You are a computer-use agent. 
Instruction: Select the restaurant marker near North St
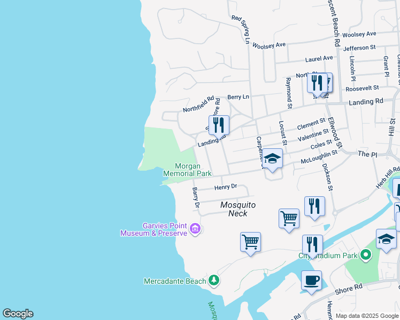click(x=317, y=83)
